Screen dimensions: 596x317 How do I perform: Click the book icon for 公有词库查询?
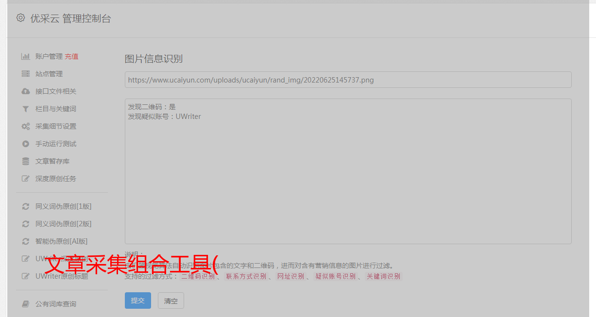pos(26,304)
